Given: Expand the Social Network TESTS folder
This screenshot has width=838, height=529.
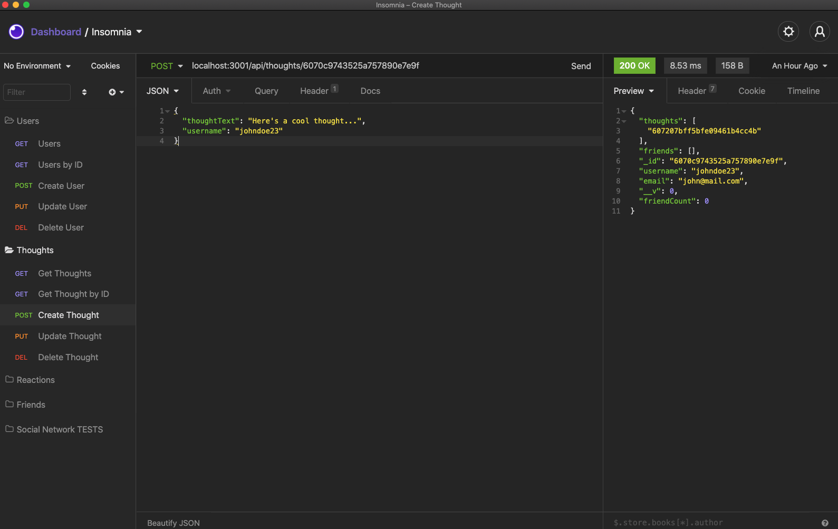Looking at the screenshot, I should tap(54, 429).
